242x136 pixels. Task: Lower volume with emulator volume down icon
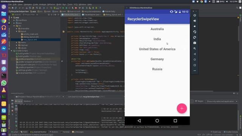[195, 26]
